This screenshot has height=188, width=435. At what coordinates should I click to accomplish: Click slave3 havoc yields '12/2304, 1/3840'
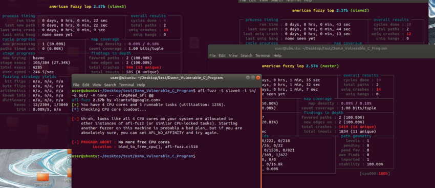tap(50, 105)
